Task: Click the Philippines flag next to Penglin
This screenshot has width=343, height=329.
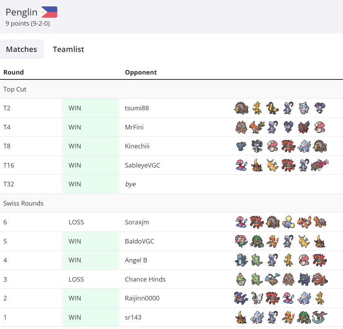Action: click(x=49, y=11)
